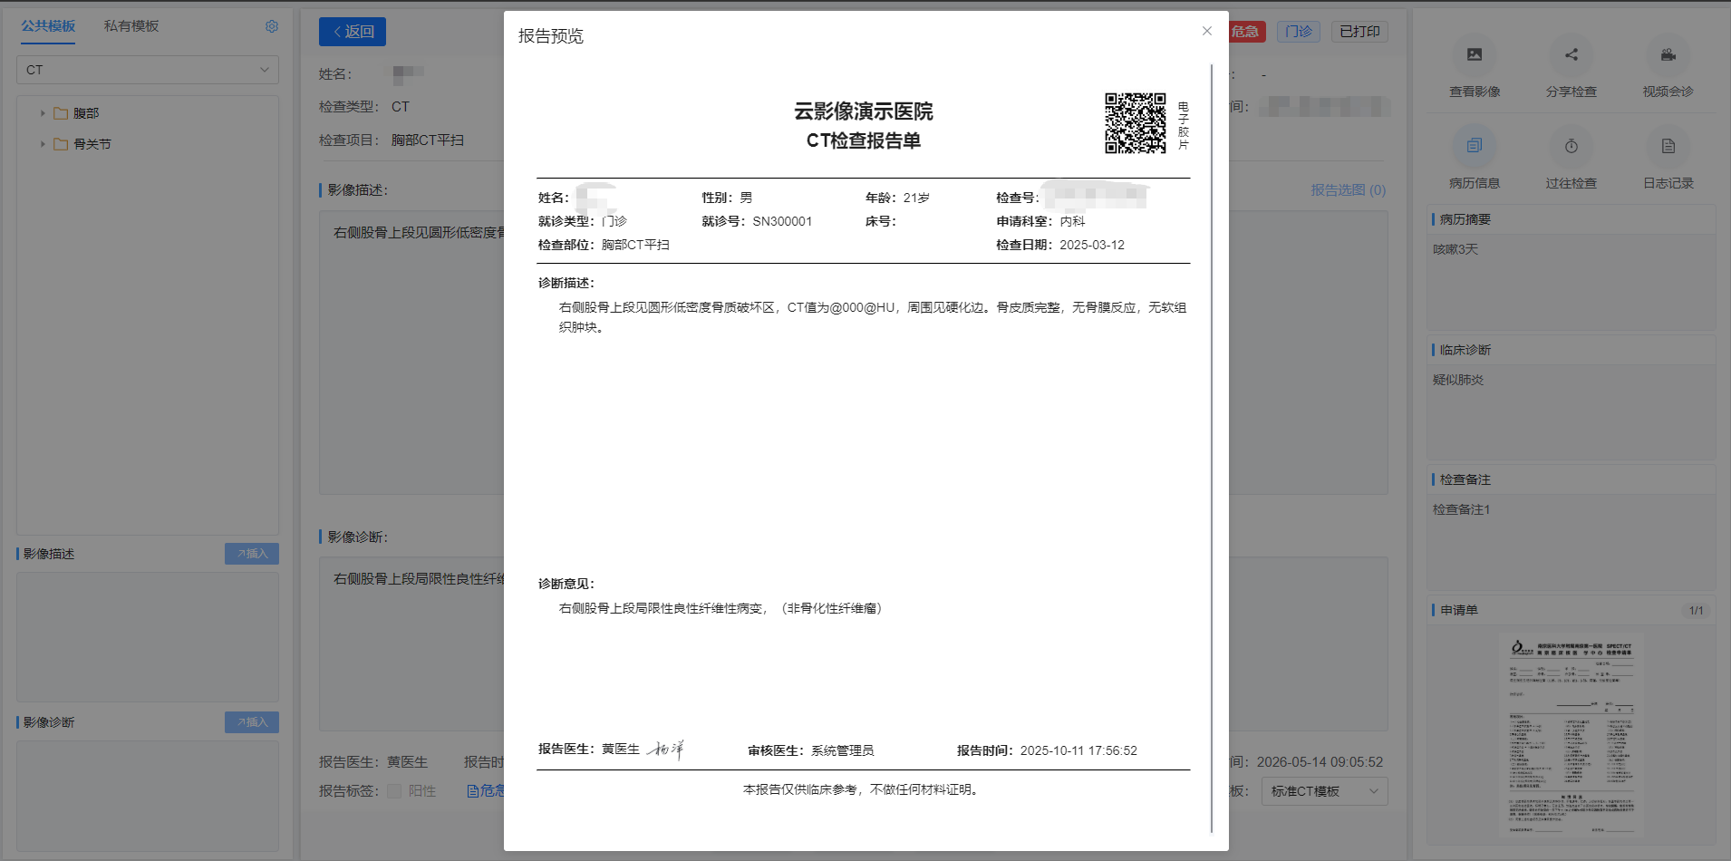This screenshot has height=861, width=1731.
Task: Click the 门诊 tag
Action: (1299, 32)
